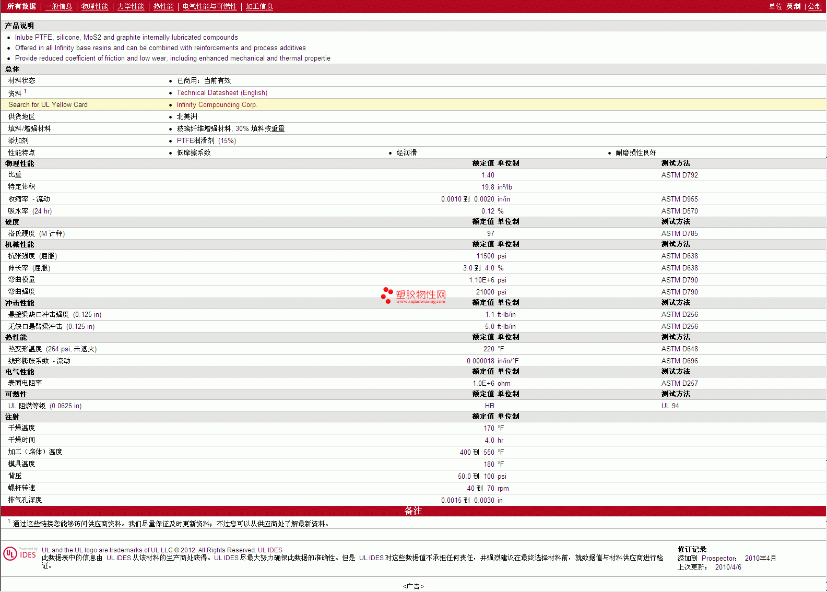This screenshot has width=827, height=592.
Task: Click the UL IDES logo icon
Action: coord(20,554)
